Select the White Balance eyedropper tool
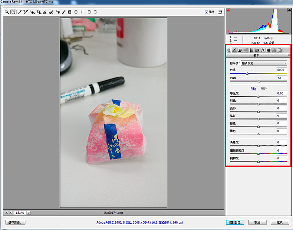This screenshot has height=230, width=293. click(20, 12)
